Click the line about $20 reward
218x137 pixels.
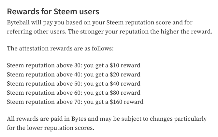point(74,75)
